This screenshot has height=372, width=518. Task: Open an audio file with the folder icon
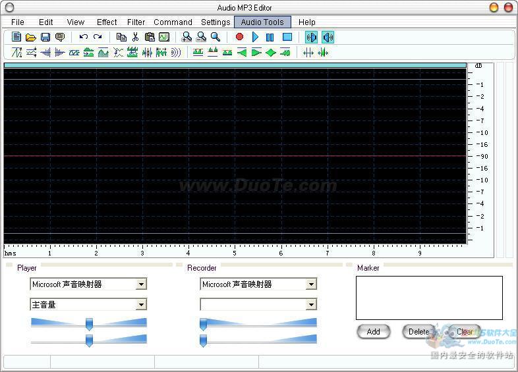pyautogui.click(x=31, y=37)
